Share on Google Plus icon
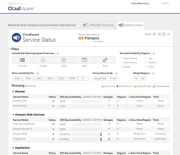 159,34
